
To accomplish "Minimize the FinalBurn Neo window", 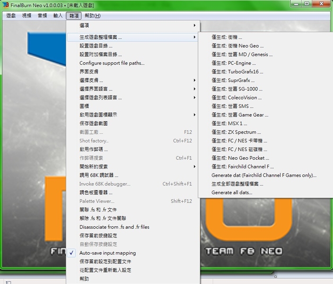I will (x=297, y=4).
